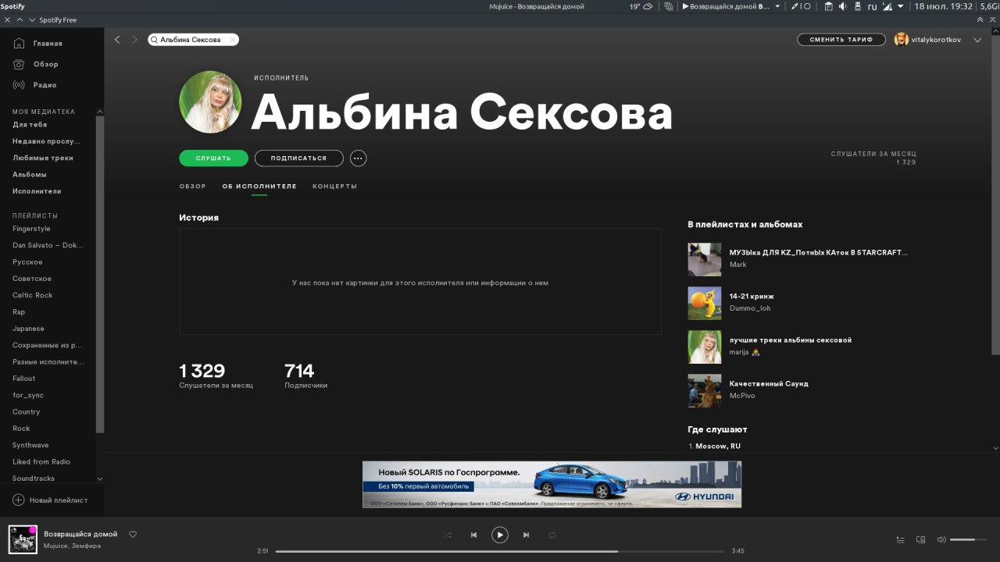Open the play queue

900,539
